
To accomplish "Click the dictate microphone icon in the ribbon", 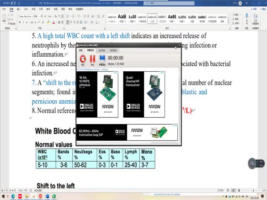I will point(247,18).
